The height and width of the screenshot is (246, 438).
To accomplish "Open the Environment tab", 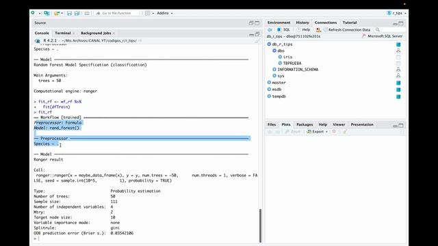I will [x=279, y=23].
